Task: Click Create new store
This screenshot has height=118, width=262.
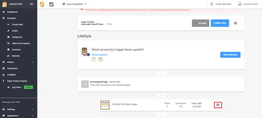Action: coord(221,4)
